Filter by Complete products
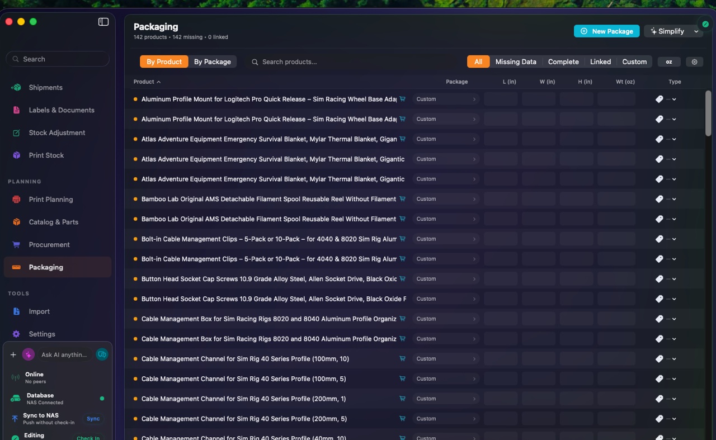The image size is (716, 440). tap(563, 61)
